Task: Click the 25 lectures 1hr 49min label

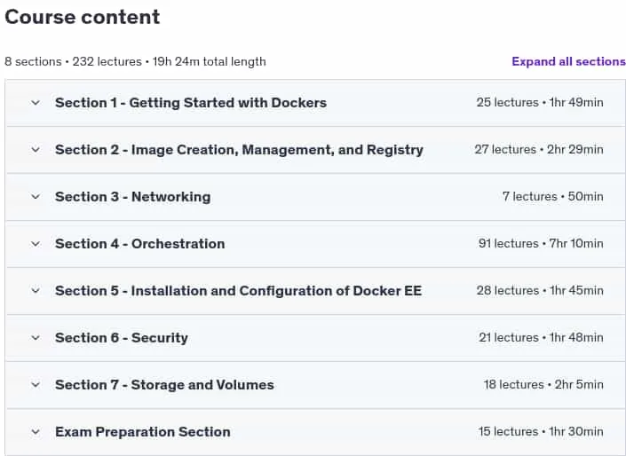Action: click(540, 103)
